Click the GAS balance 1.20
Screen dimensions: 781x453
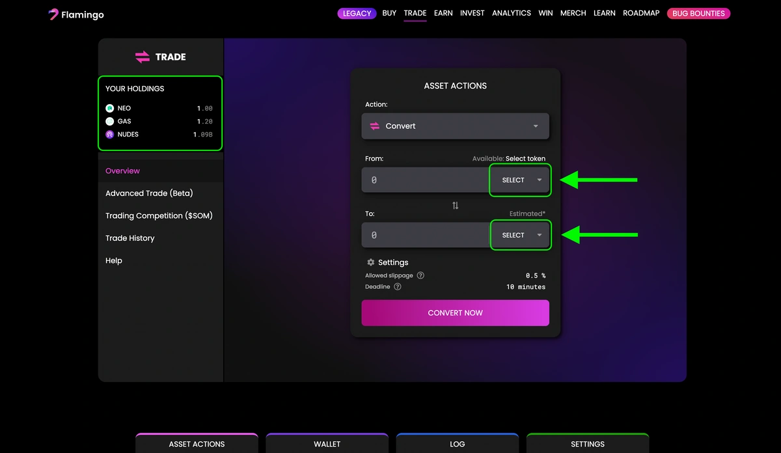[205, 122]
